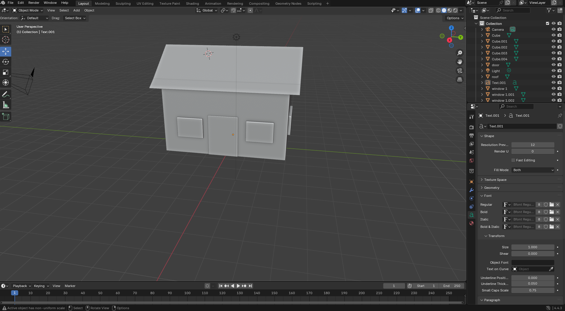This screenshot has width=565, height=311.
Task: Hide the roof object in viewport
Action: pyautogui.click(x=553, y=77)
